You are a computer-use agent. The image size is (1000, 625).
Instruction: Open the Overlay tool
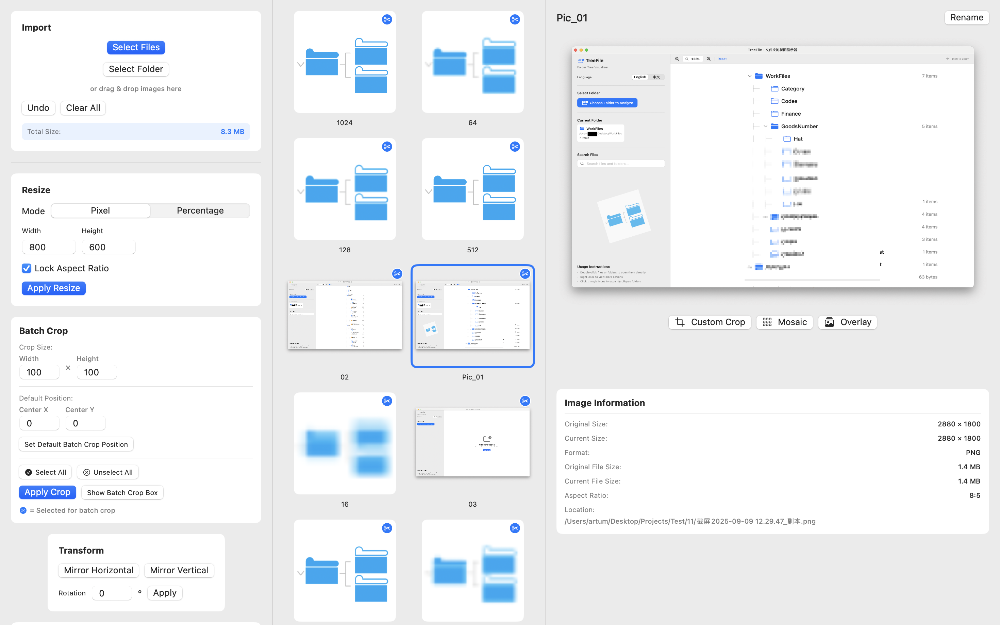(847, 322)
